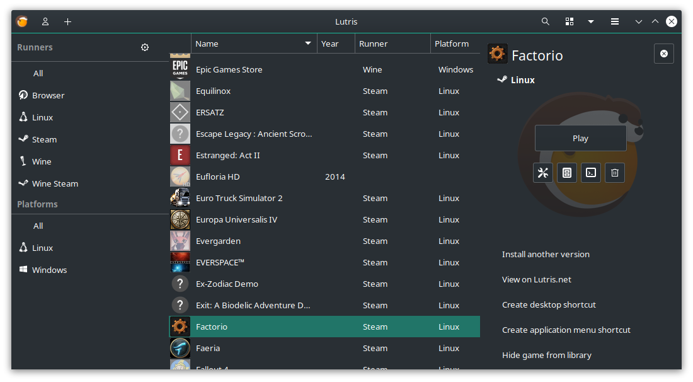693x382 pixels.
Task: Open Factorio configuration with the tools icon
Action: (542, 173)
